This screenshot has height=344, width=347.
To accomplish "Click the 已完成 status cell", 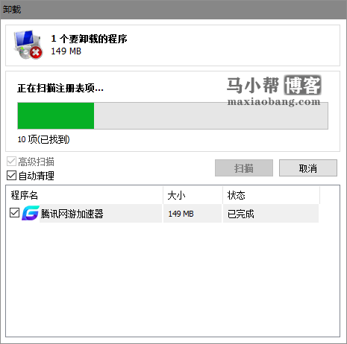I will tap(241, 214).
